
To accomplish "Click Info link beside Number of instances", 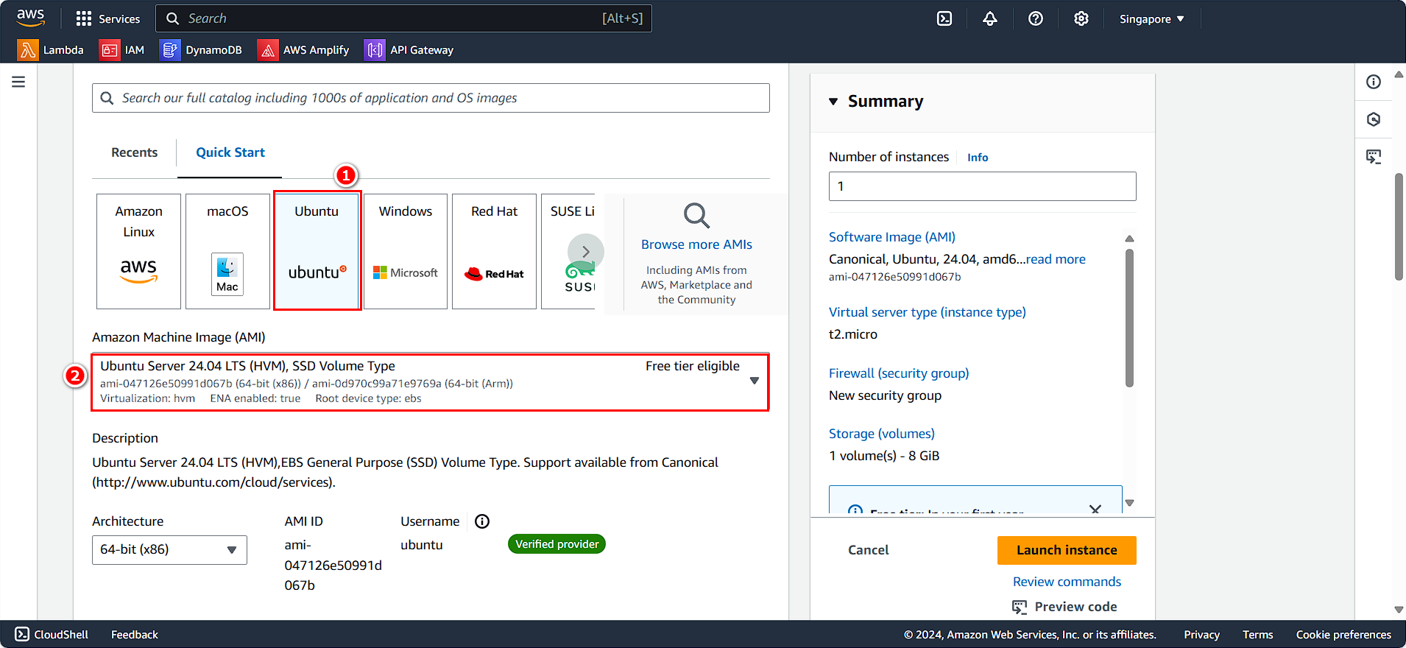I will (978, 158).
